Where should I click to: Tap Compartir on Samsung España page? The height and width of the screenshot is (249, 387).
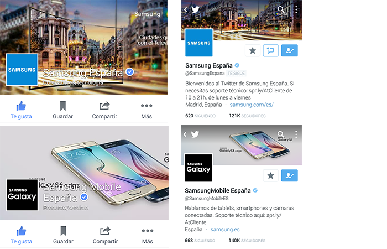[104, 110]
